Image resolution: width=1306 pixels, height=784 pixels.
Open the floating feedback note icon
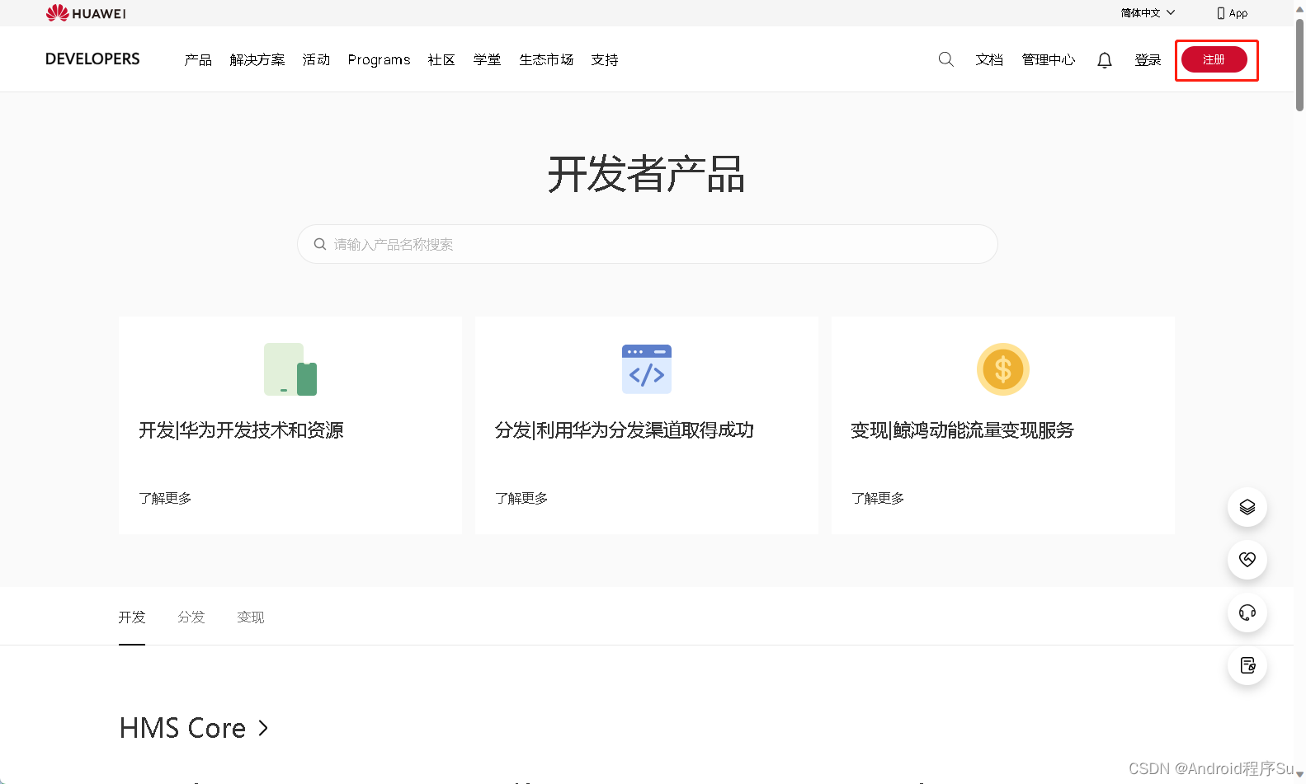pyautogui.click(x=1247, y=665)
